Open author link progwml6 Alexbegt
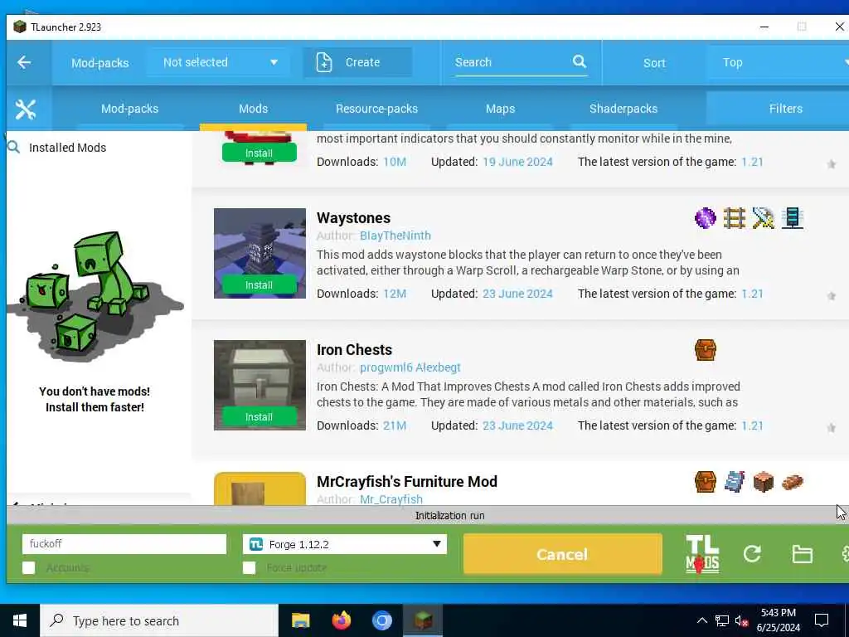The height and width of the screenshot is (637, 849). pyautogui.click(x=410, y=367)
